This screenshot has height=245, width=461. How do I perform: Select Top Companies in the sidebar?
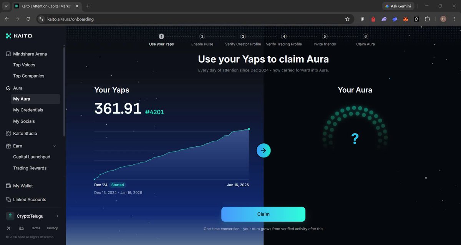(x=29, y=76)
